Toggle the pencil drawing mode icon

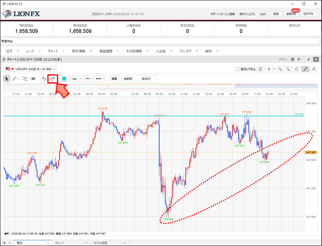pyautogui.click(x=305, y=69)
